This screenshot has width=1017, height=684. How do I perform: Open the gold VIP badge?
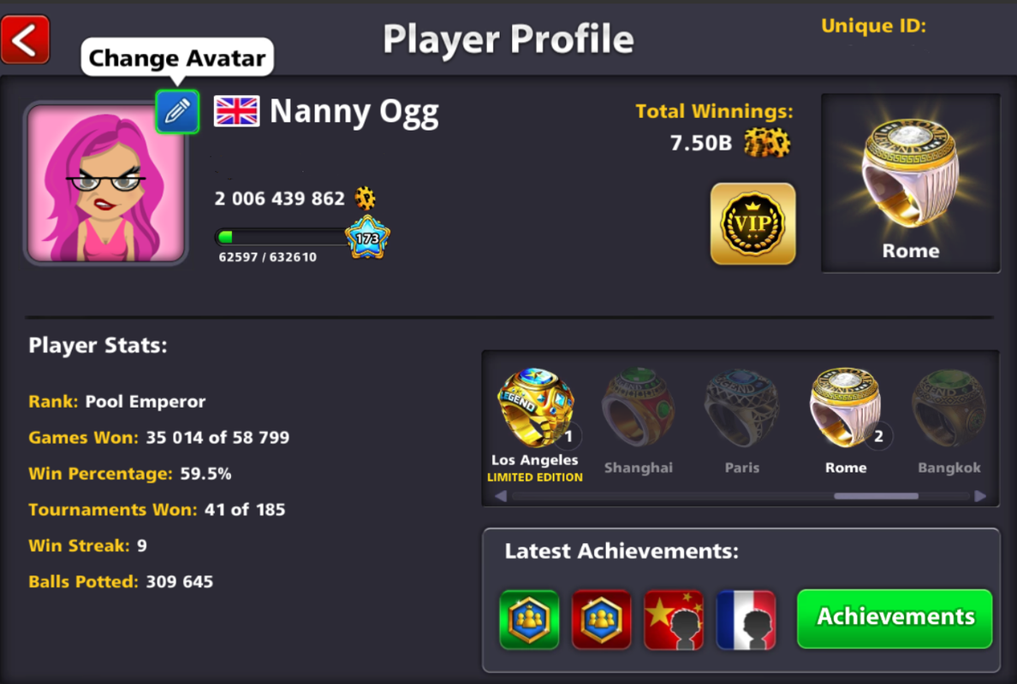pyautogui.click(x=753, y=223)
